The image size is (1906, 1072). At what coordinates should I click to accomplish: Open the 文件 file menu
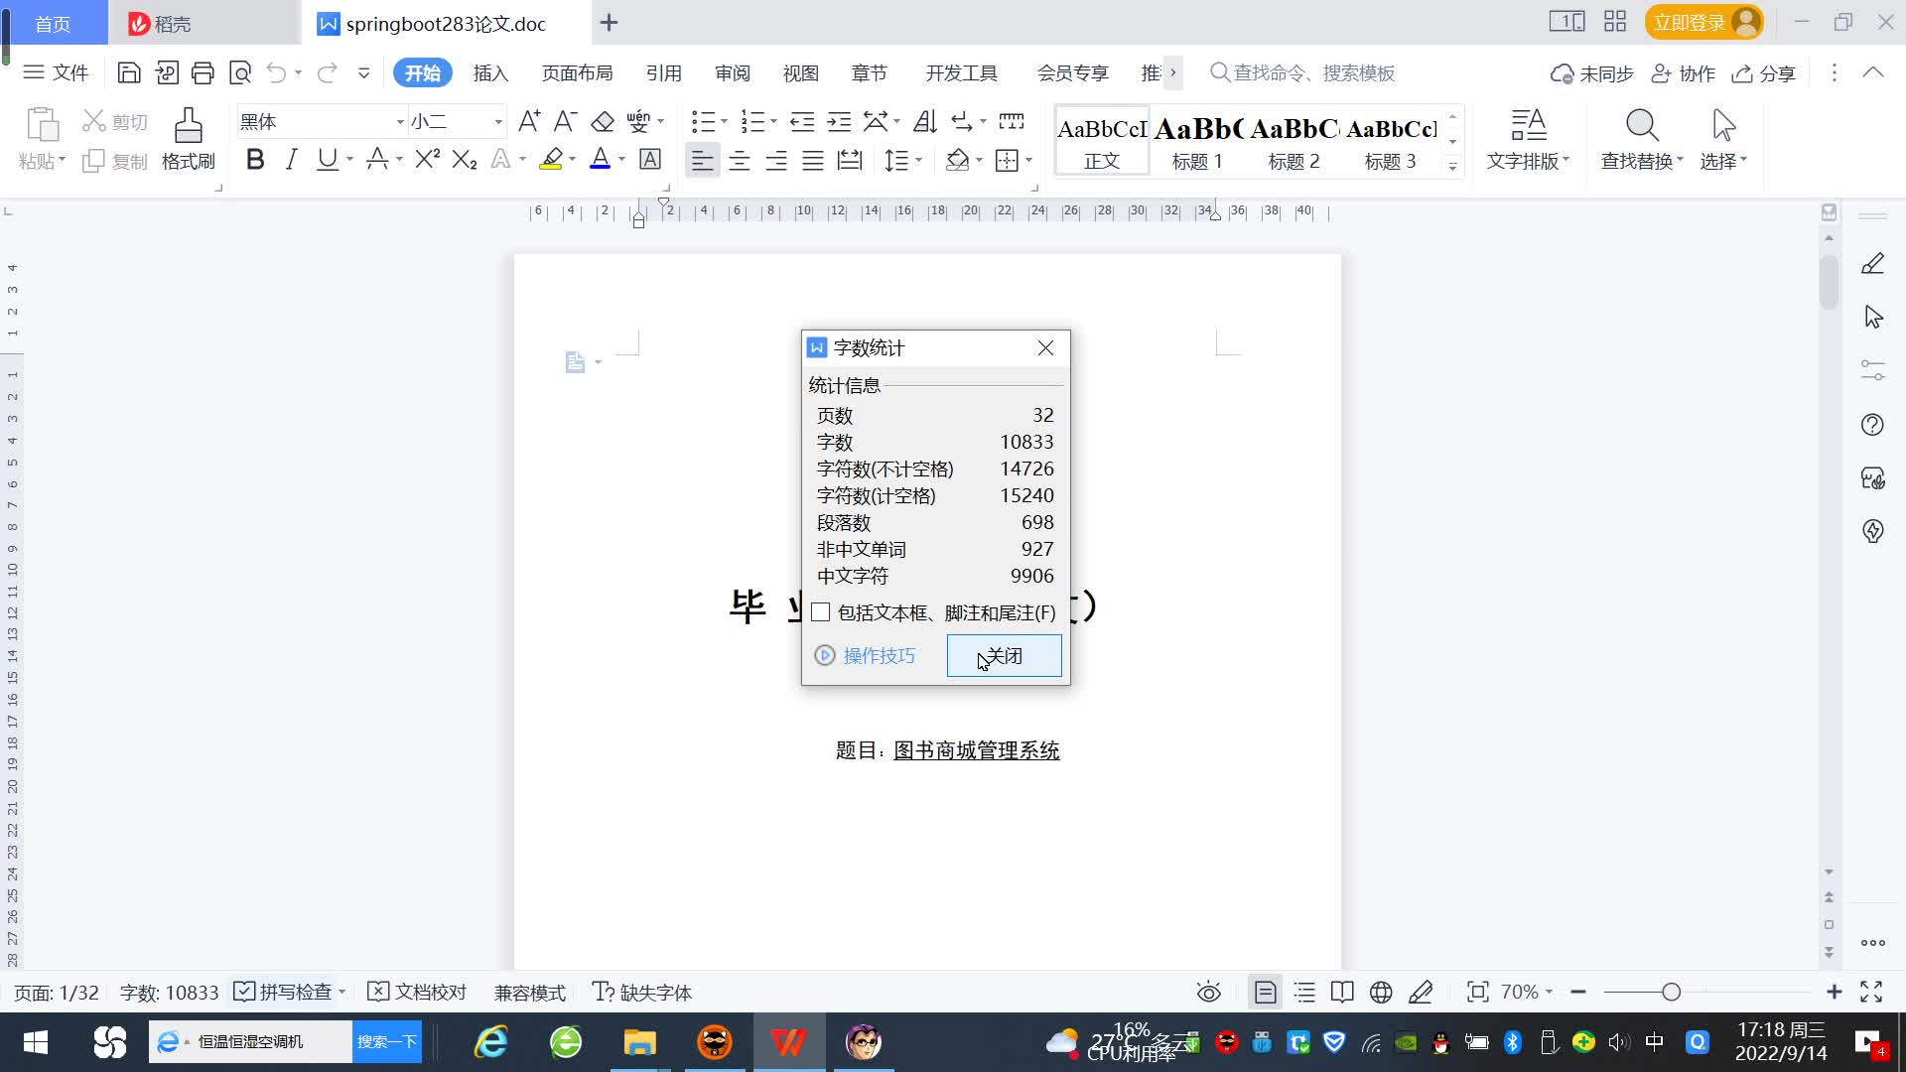pyautogui.click(x=56, y=72)
